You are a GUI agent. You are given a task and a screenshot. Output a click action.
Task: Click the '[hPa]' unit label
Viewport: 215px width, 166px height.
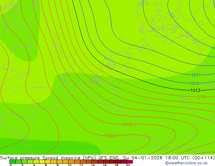(89, 158)
